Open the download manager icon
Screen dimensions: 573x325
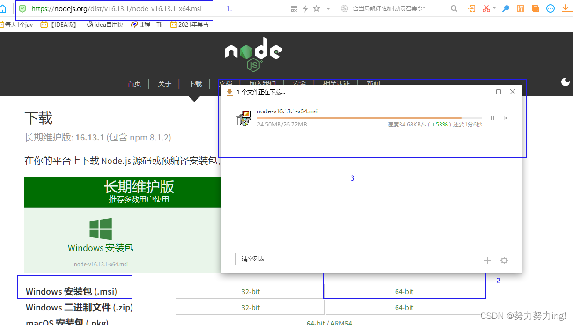tap(566, 8)
